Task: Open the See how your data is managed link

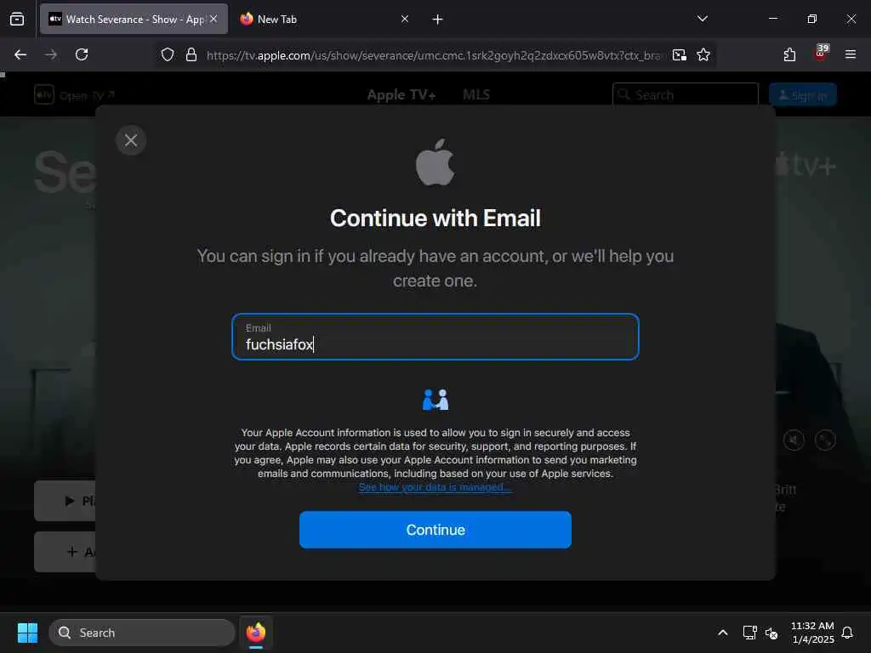Action: [x=435, y=487]
